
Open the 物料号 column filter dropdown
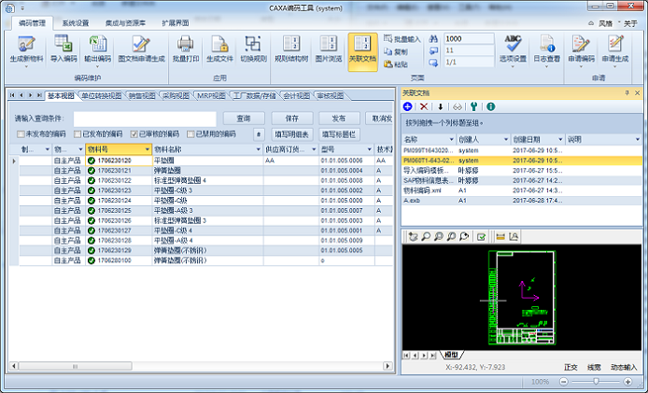pos(146,149)
